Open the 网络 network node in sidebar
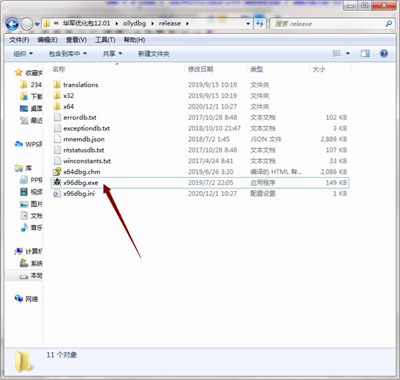The image size is (400, 380). tap(27, 299)
